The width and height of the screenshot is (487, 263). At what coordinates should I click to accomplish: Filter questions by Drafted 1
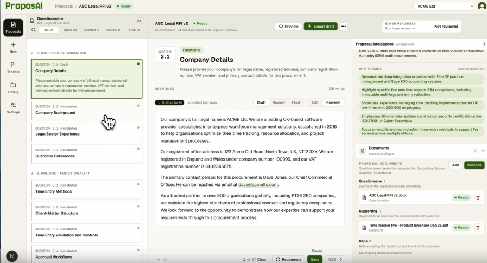pos(91,30)
